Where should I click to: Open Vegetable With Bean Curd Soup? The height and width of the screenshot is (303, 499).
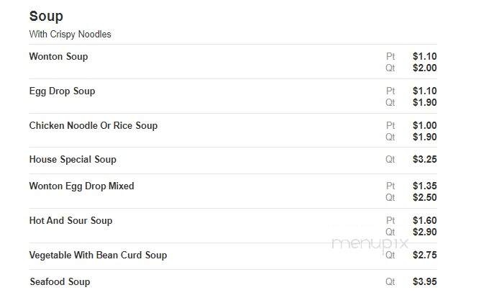pyautogui.click(x=98, y=255)
